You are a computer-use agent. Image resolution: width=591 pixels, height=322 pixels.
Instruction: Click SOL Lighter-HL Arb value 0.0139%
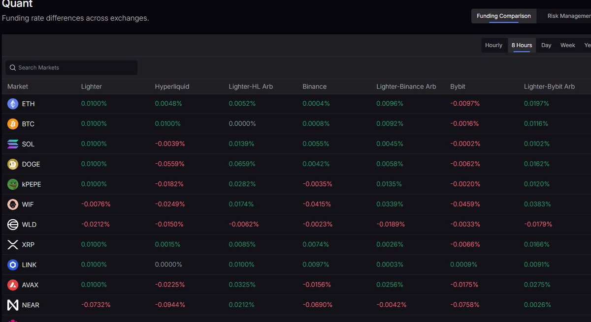click(242, 144)
